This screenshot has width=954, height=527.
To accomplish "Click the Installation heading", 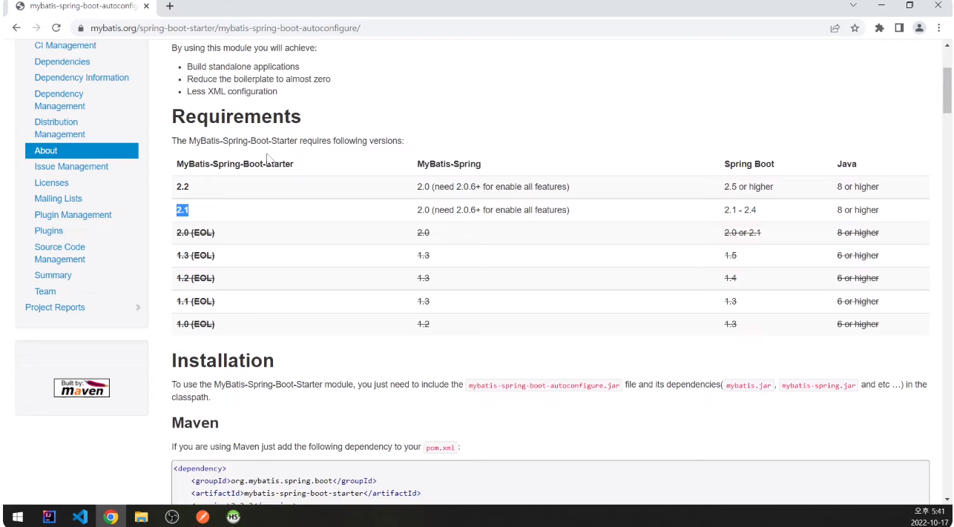I will pos(223,361).
